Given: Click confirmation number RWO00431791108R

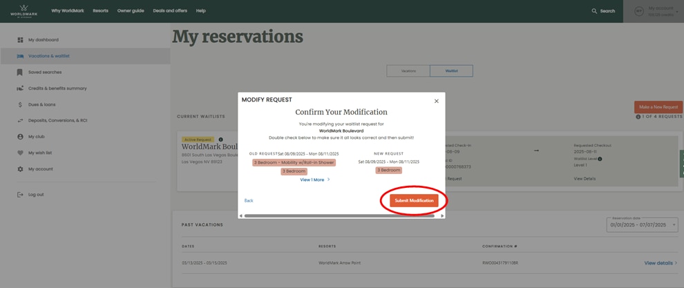Looking at the screenshot, I should click(500, 263).
